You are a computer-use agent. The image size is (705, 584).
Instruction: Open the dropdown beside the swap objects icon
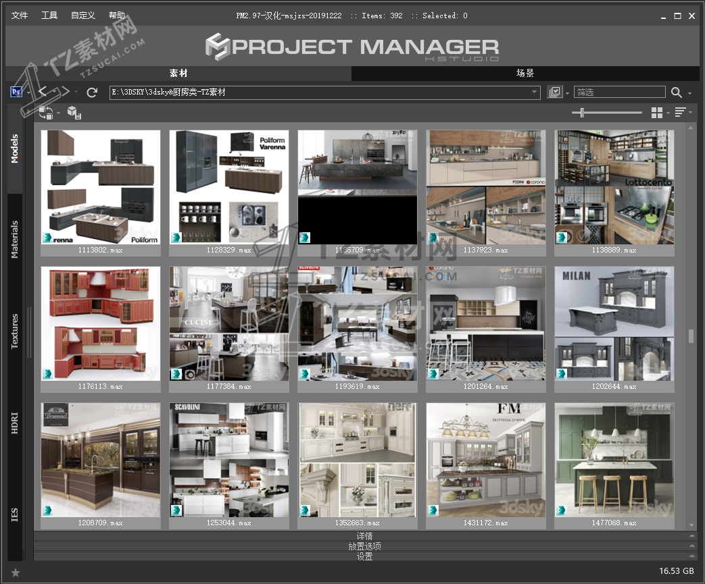pos(58,113)
